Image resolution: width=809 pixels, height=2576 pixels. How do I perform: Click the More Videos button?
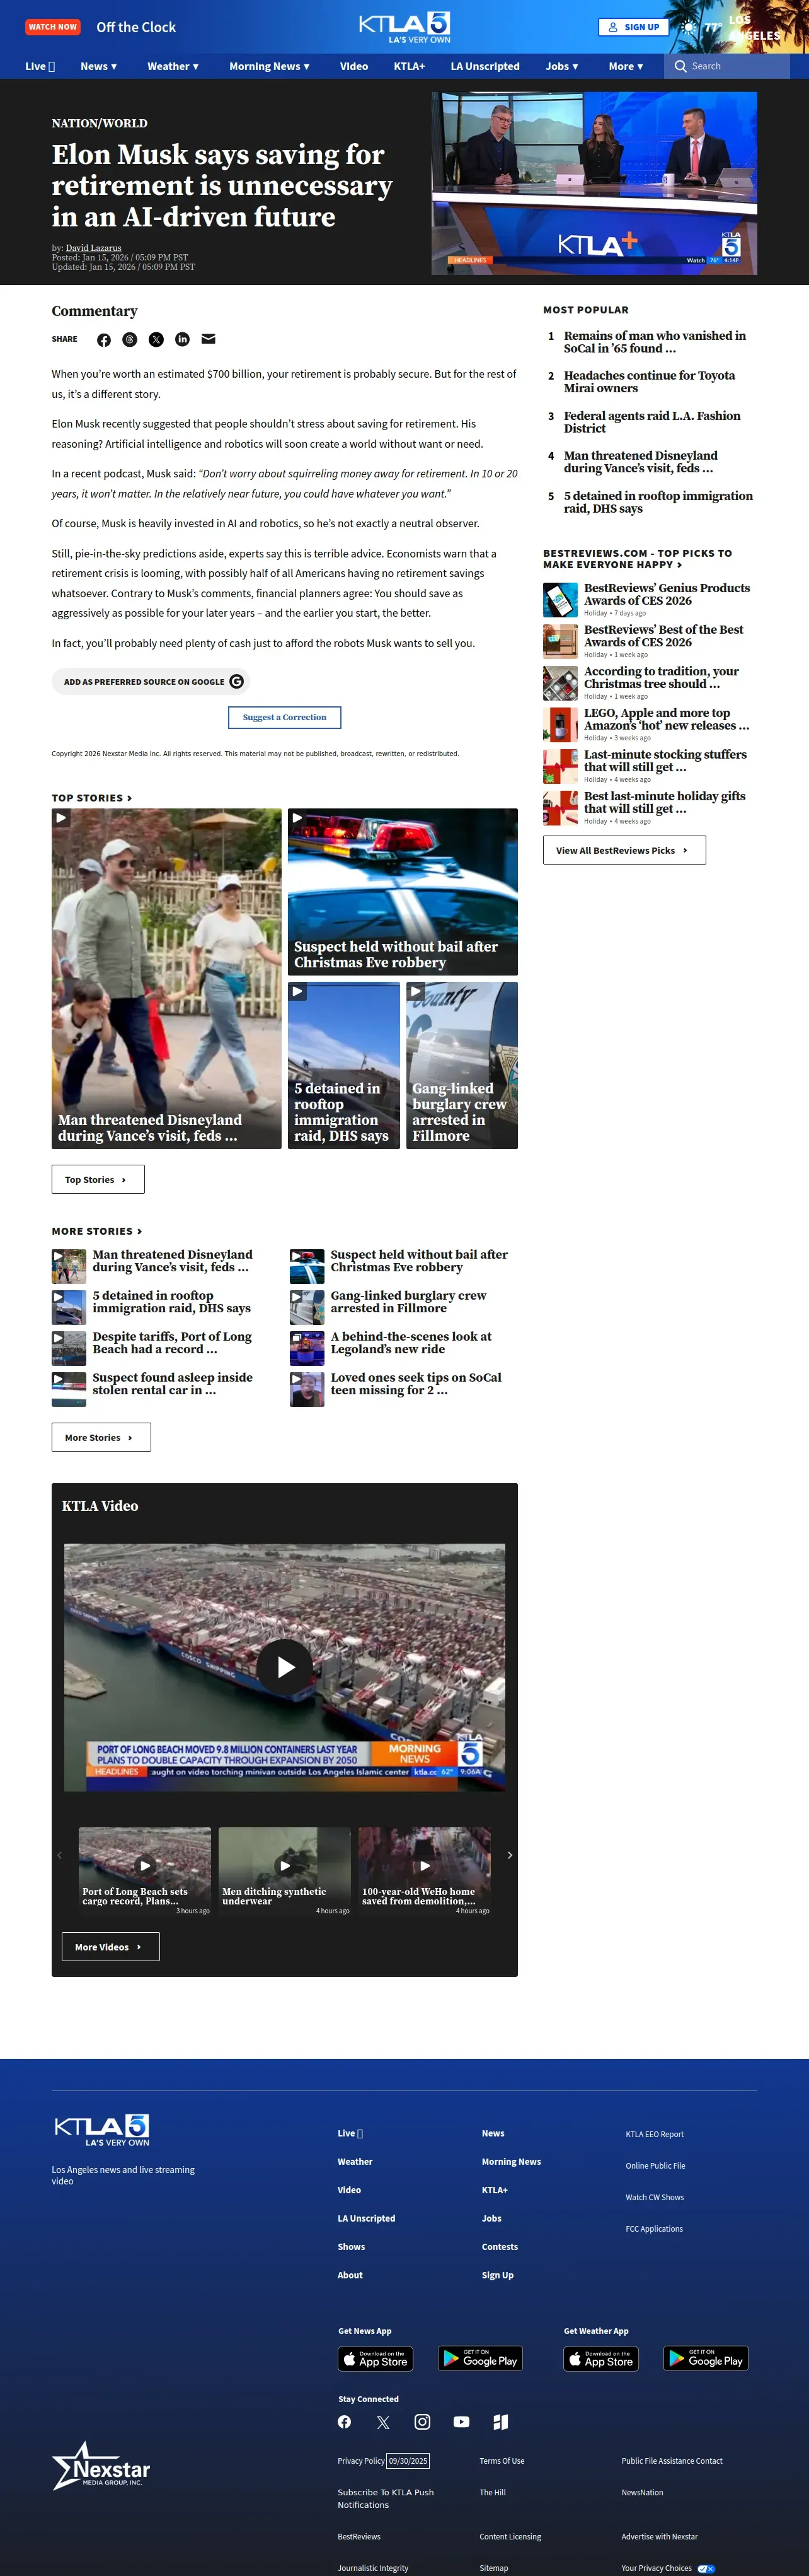tap(111, 1947)
